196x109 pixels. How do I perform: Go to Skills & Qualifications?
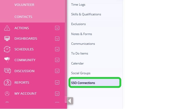click(x=86, y=14)
